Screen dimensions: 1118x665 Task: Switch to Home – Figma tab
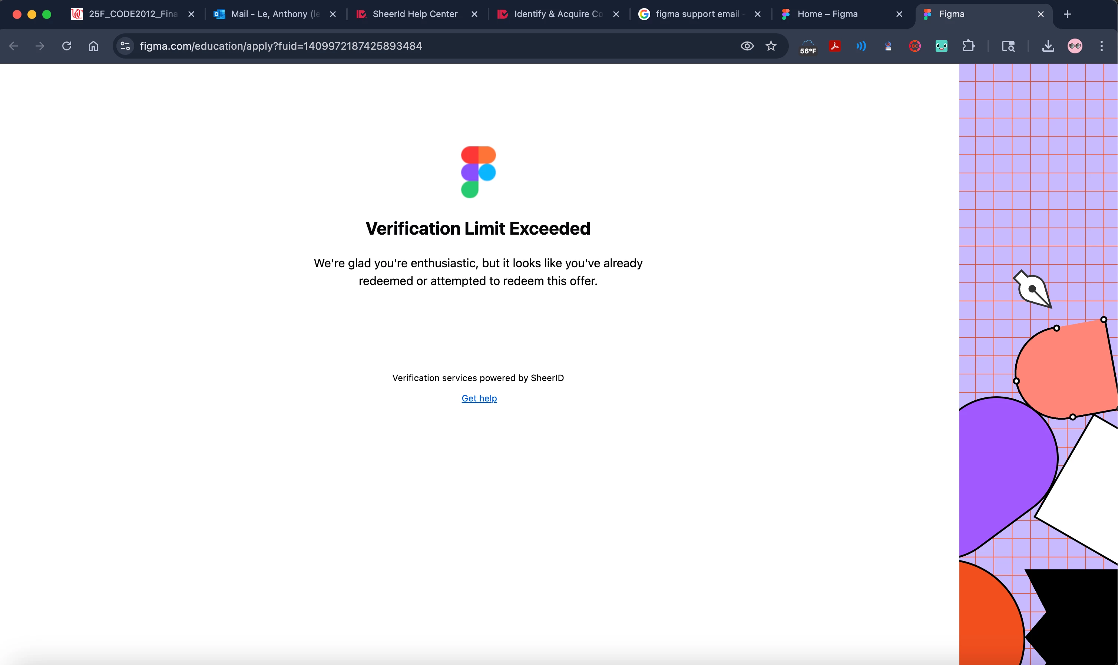point(827,14)
